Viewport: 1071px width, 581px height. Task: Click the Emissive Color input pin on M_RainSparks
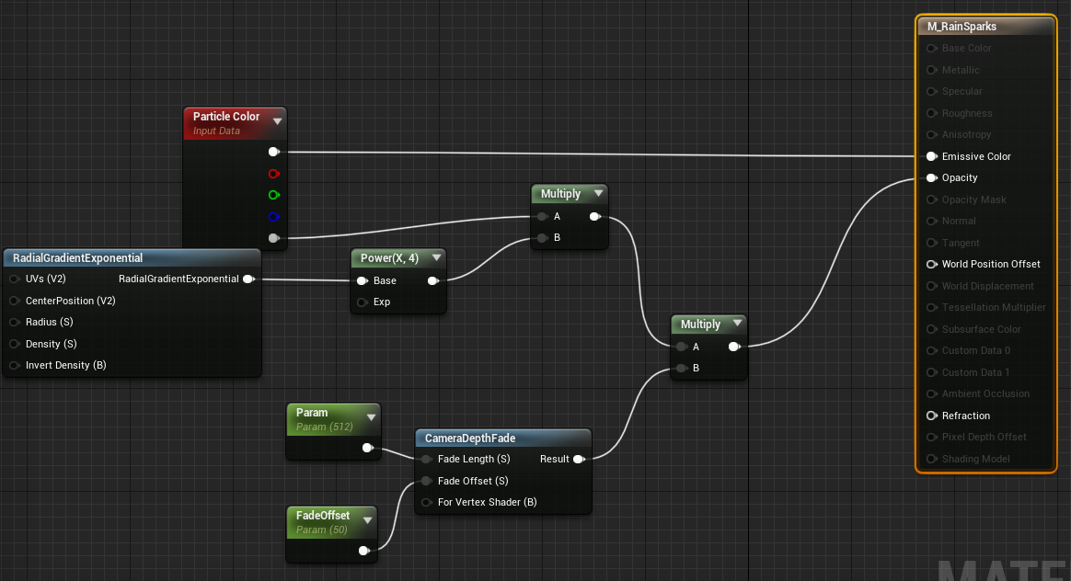tap(930, 156)
